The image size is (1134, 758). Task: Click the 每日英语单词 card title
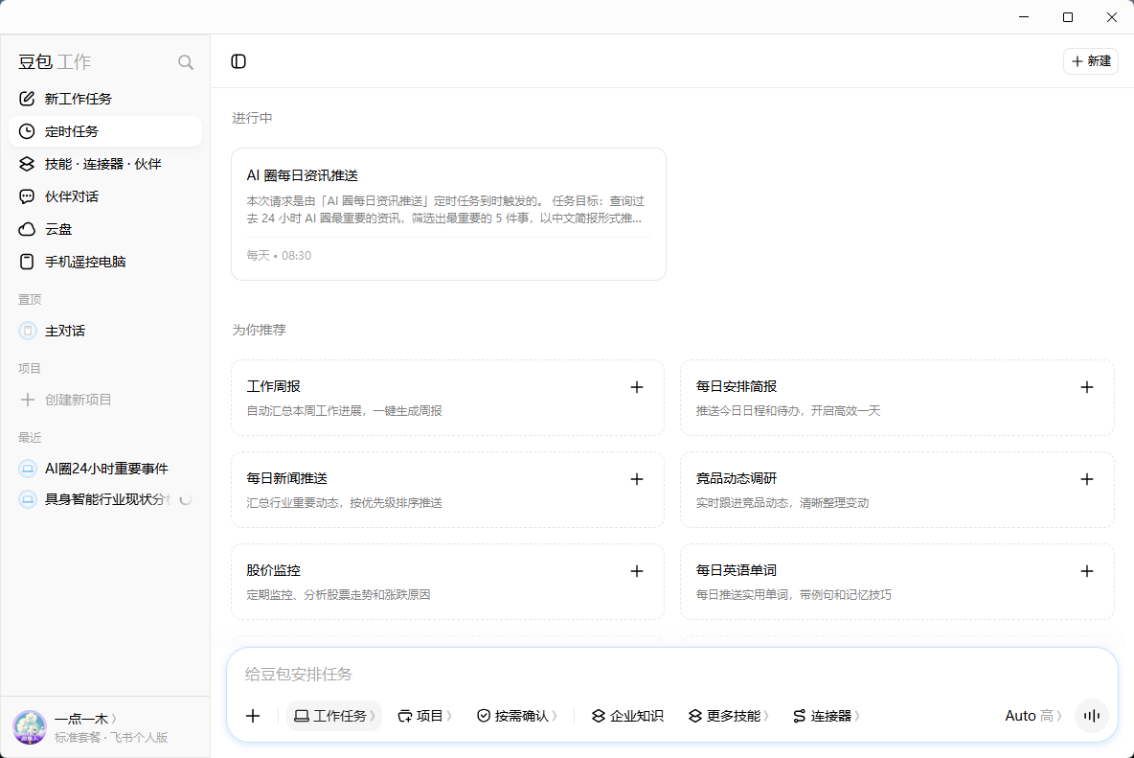click(737, 570)
